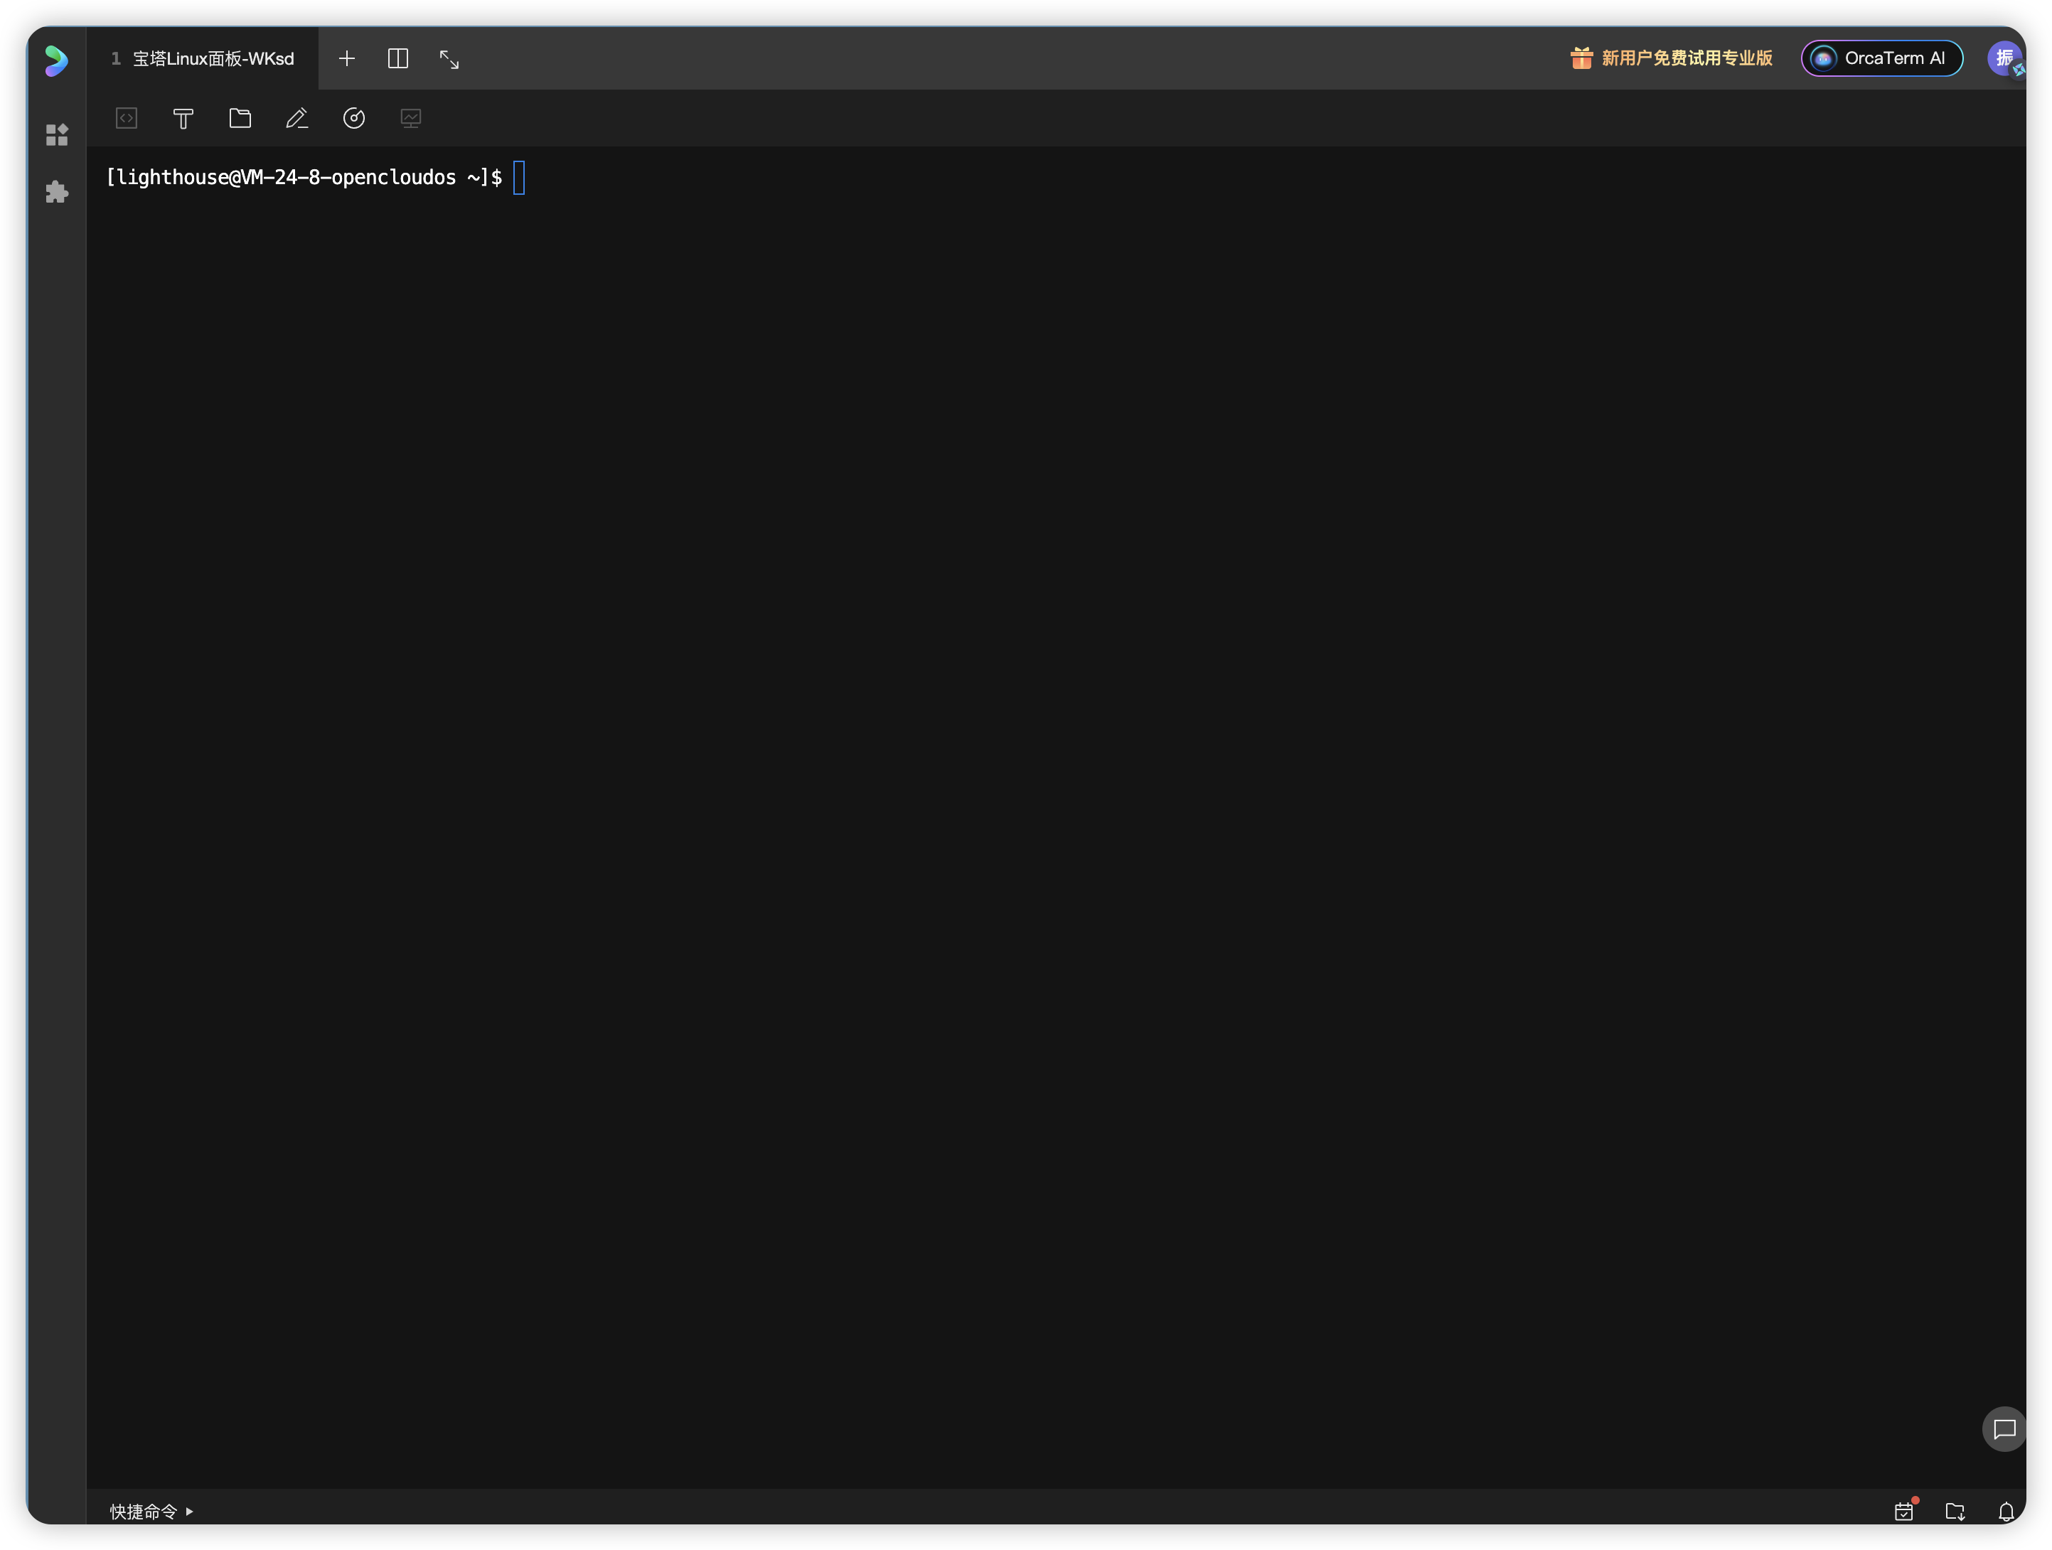Open the calendar task icon in status bar
The height and width of the screenshot is (1550, 2052).
tap(1905, 1511)
